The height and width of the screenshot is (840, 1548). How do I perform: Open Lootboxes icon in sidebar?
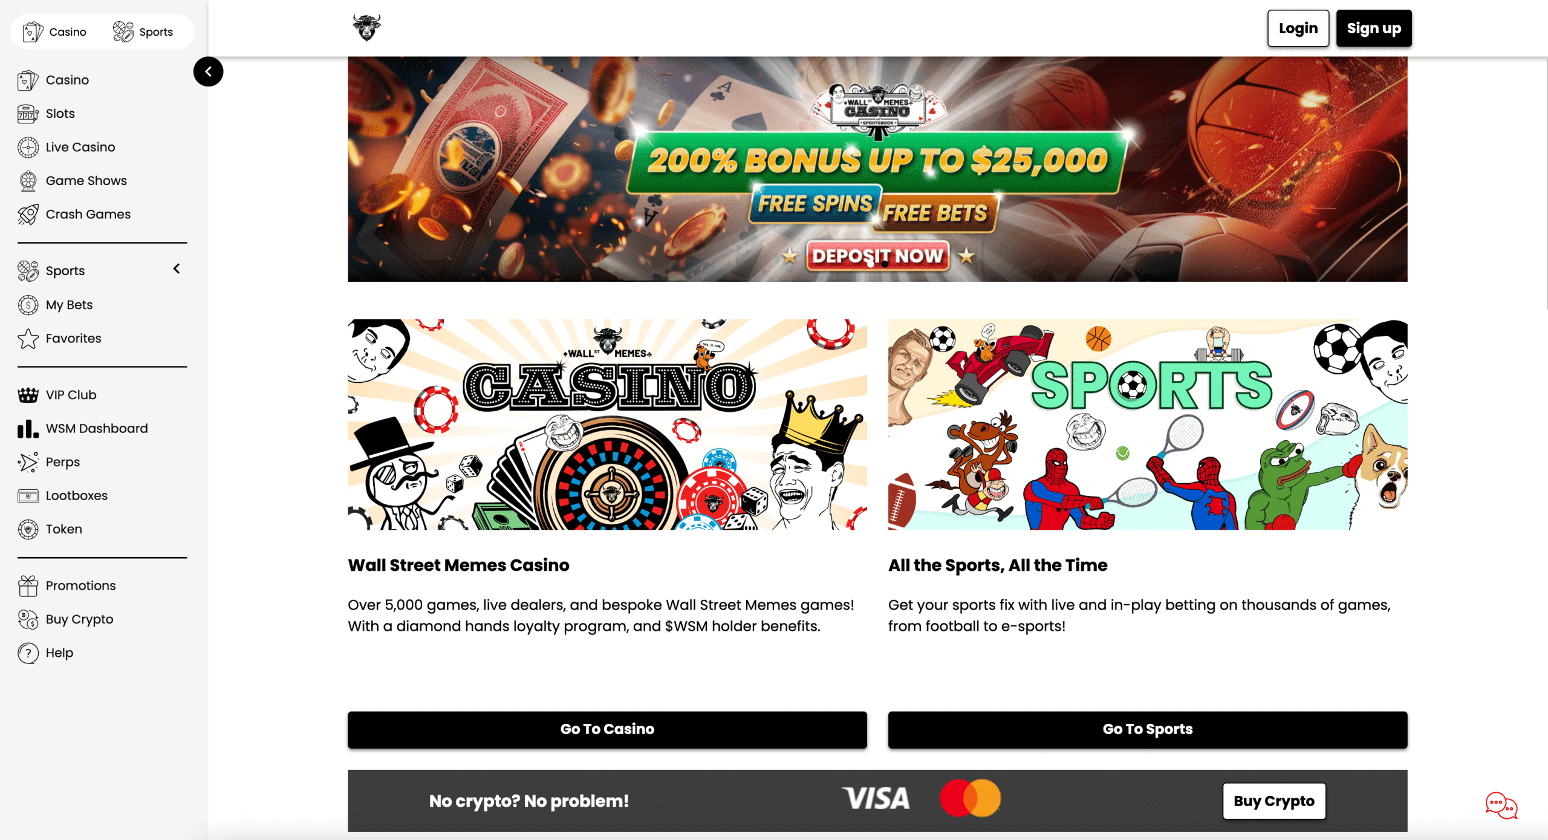pyautogui.click(x=28, y=496)
